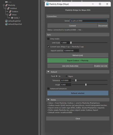Select the Inbox node icon
The height and width of the screenshot is (135, 113).
(10, 15)
